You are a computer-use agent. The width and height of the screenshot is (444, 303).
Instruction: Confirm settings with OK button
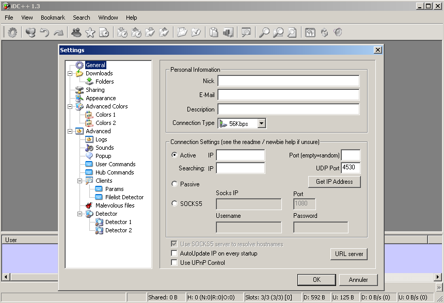click(x=316, y=280)
